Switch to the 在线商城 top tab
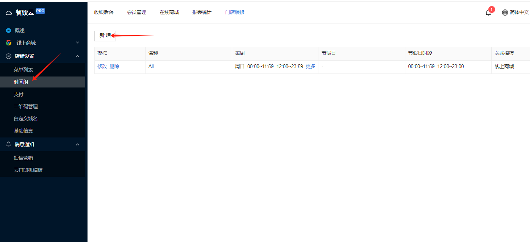530x242 pixels. point(169,12)
